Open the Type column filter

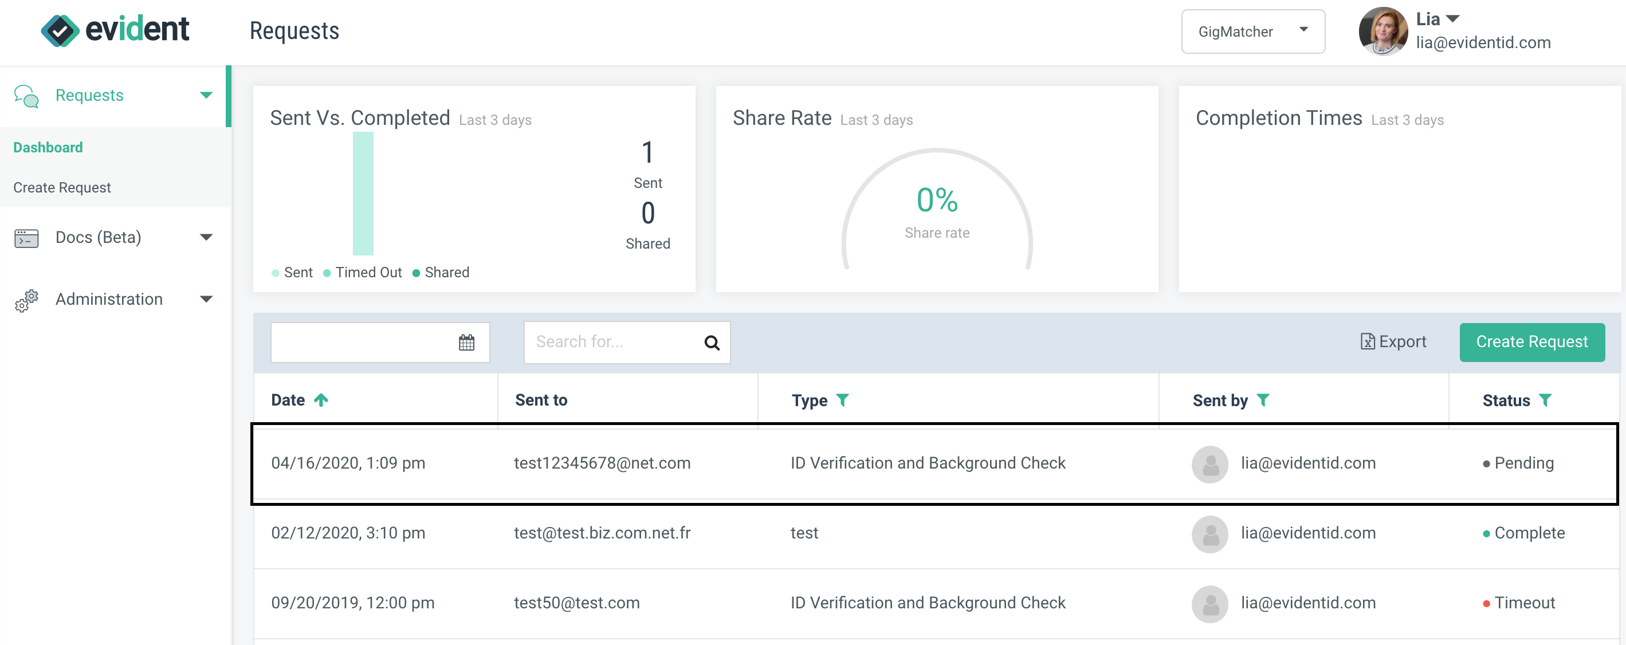(844, 399)
